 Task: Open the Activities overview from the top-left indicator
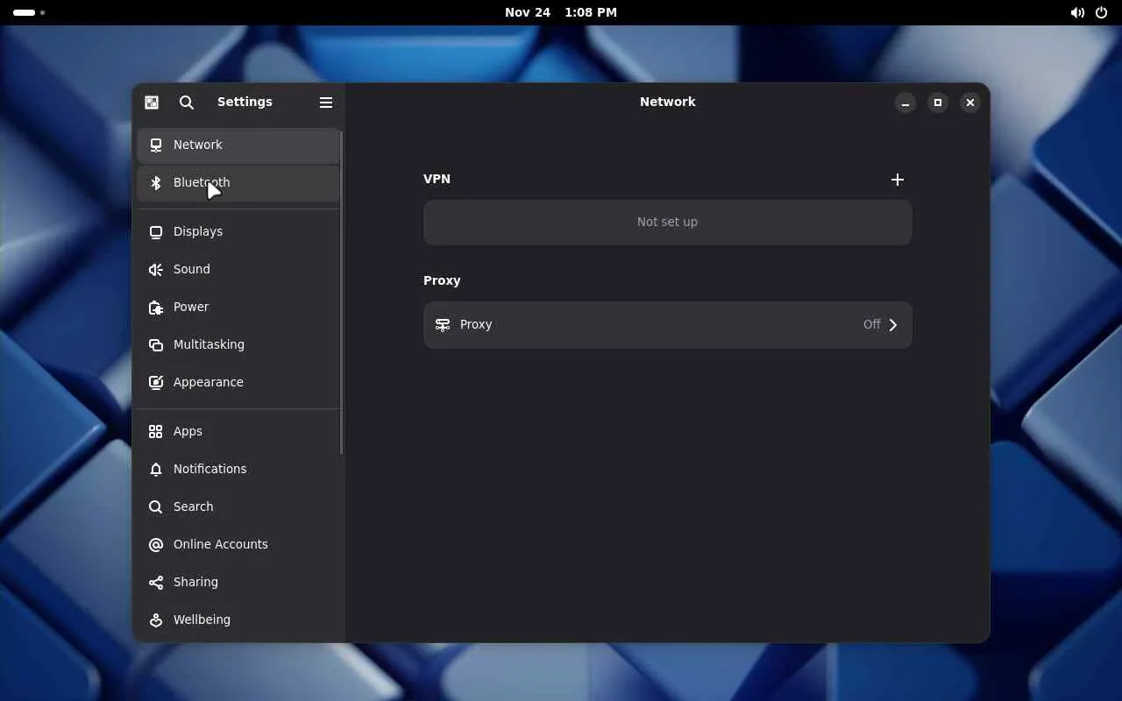pyautogui.click(x=29, y=12)
